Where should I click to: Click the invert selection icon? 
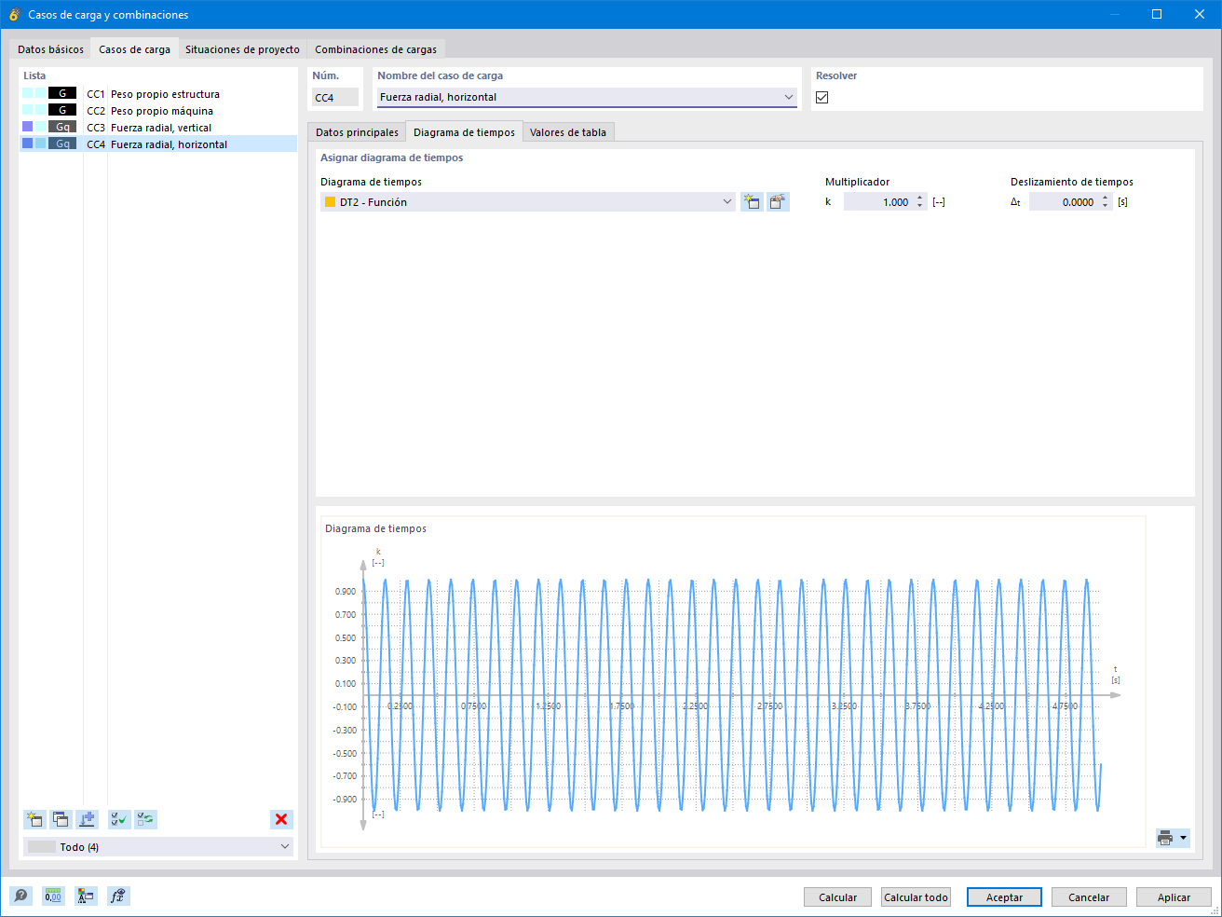[145, 819]
